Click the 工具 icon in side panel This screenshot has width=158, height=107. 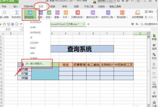[154, 104]
